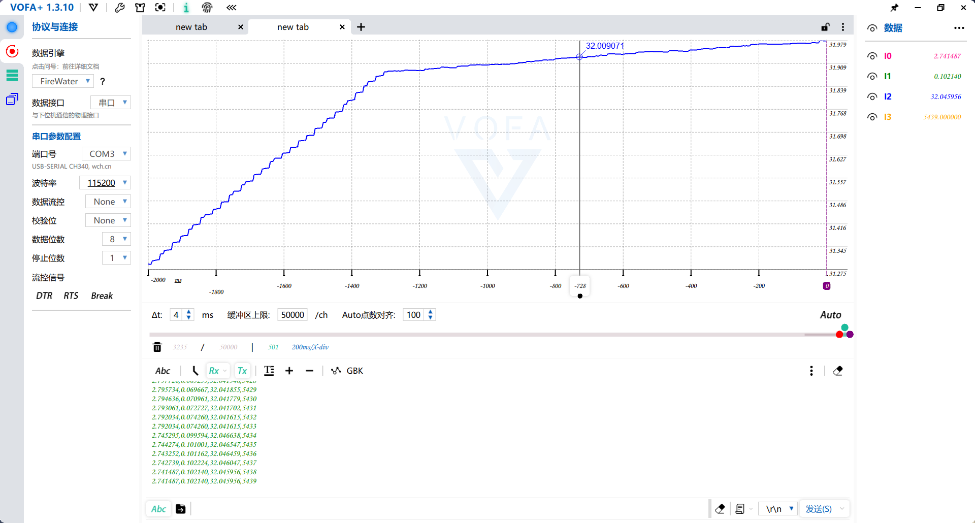Collapse the sidebar with double-chevron icon
975x523 pixels.
click(232, 8)
